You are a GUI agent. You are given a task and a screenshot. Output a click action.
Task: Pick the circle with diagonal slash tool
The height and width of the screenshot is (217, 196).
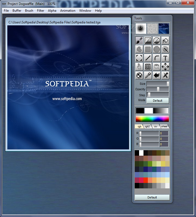click(x=157, y=40)
